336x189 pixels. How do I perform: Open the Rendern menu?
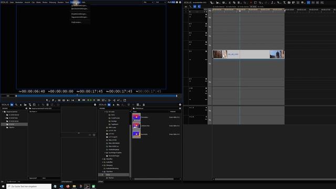point(61,2)
